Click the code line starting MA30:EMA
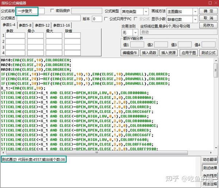Image resolution: width=219 pixels, height=188 pixels. coord(36,69)
